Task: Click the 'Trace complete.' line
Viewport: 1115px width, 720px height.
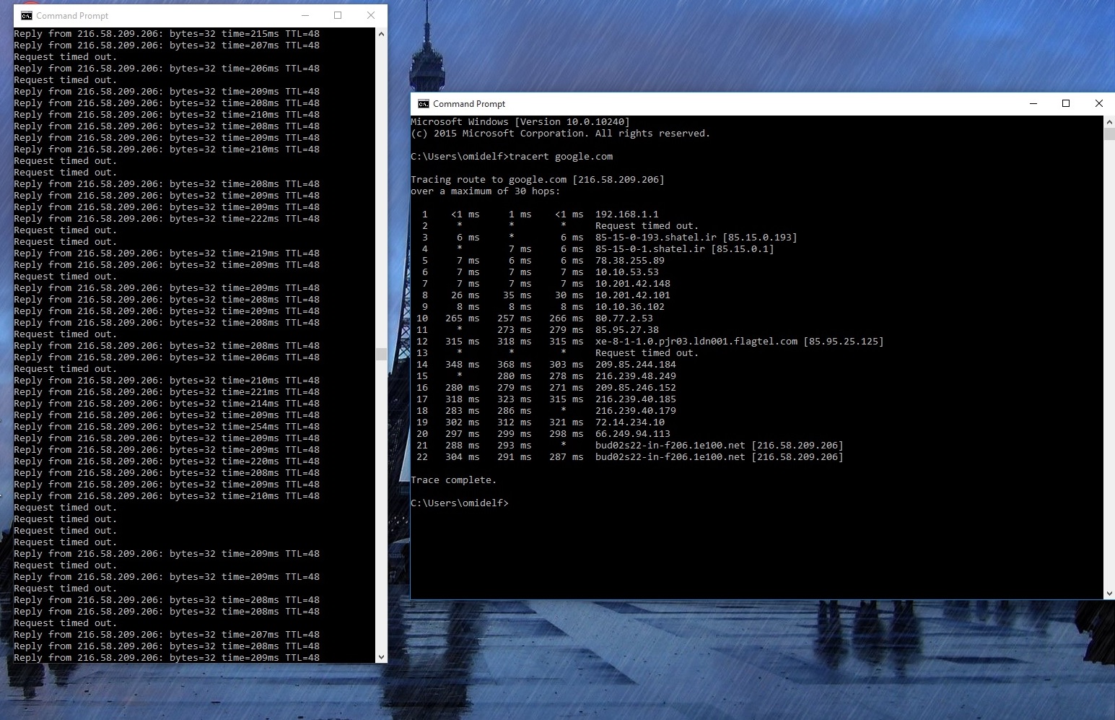Action: [x=454, y=480]
